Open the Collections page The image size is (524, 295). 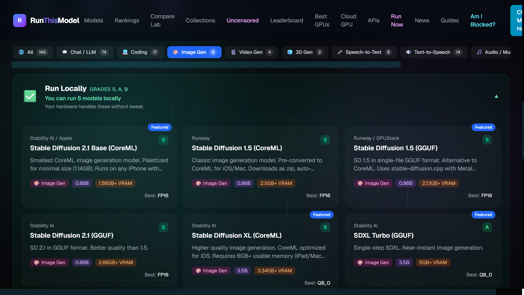pos(200,20)
